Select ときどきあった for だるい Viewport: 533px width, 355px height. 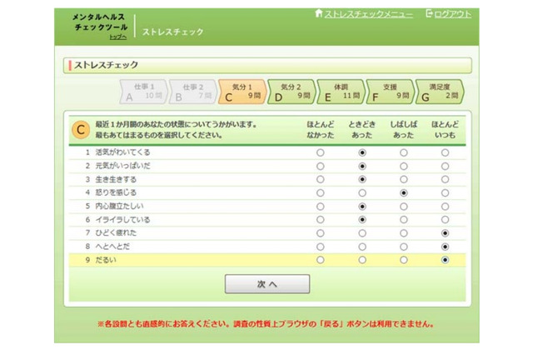[361, 260]
